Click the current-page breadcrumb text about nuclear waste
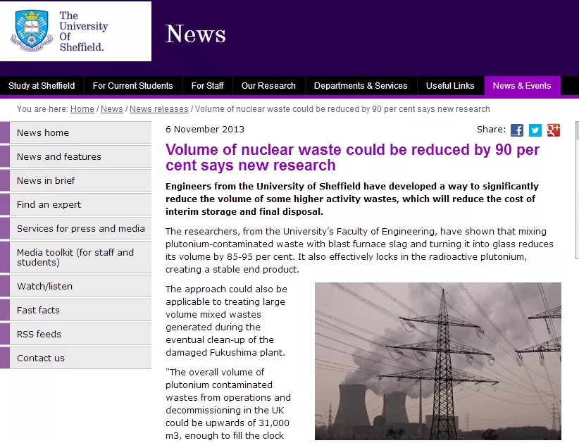Screen dimensions: 579x443 (342, 109)
